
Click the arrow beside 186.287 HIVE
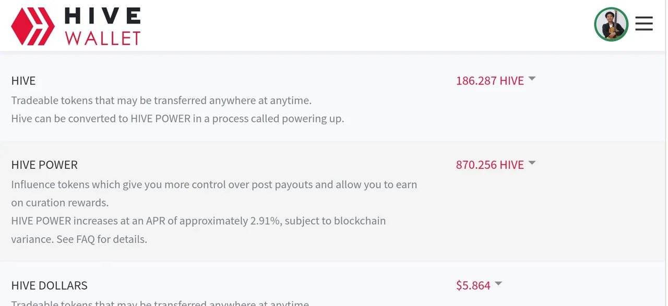[532, 79]
